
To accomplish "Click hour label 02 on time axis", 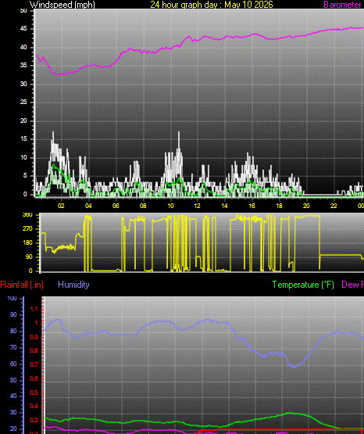I will (x=61, y=206).
